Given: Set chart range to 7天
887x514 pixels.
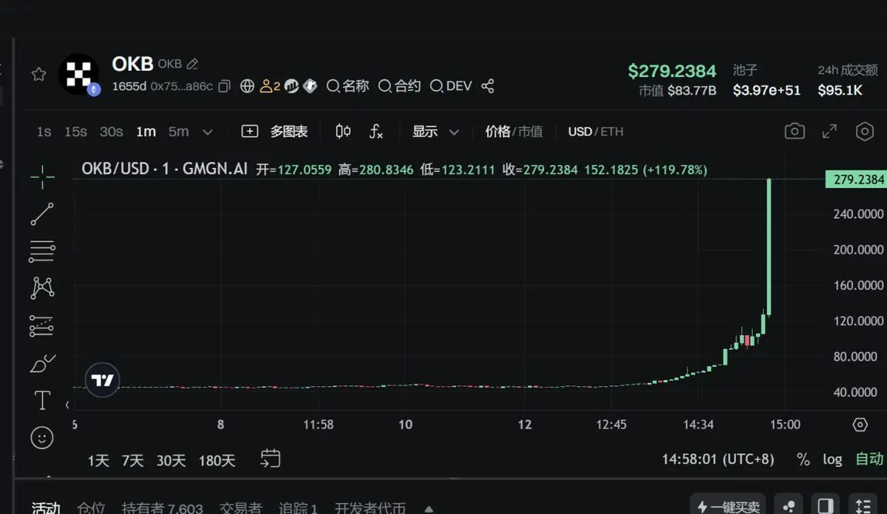Looking at the screenshot, I should tap(133, 461).
